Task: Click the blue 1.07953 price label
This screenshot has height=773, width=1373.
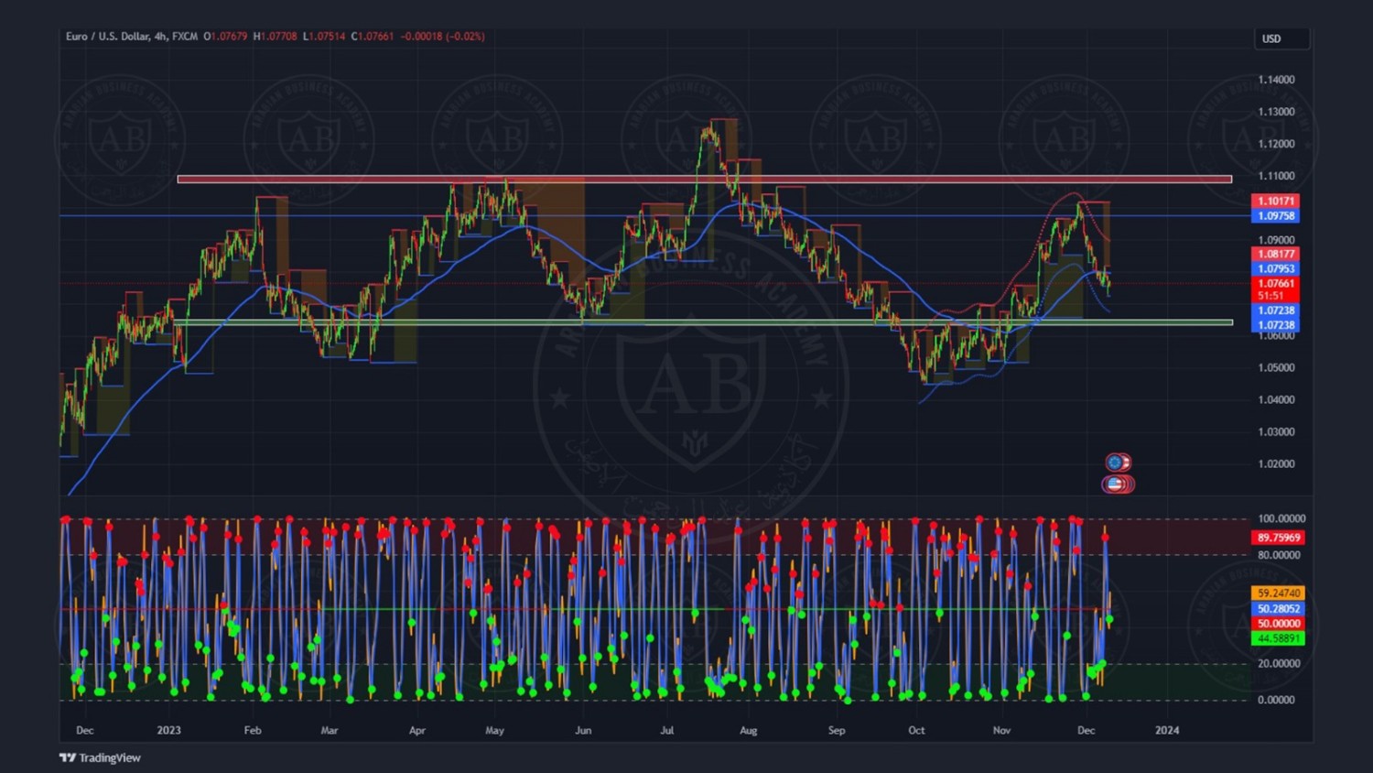Action: point(1276,269)
